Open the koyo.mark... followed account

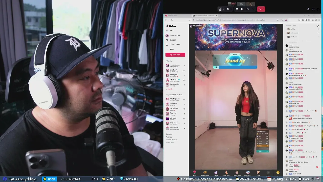tap(175, 85)
